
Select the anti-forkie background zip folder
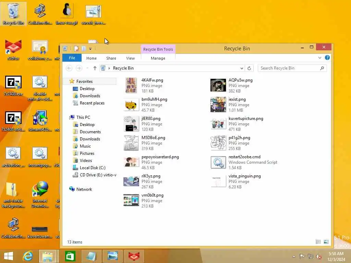(13, 195)
